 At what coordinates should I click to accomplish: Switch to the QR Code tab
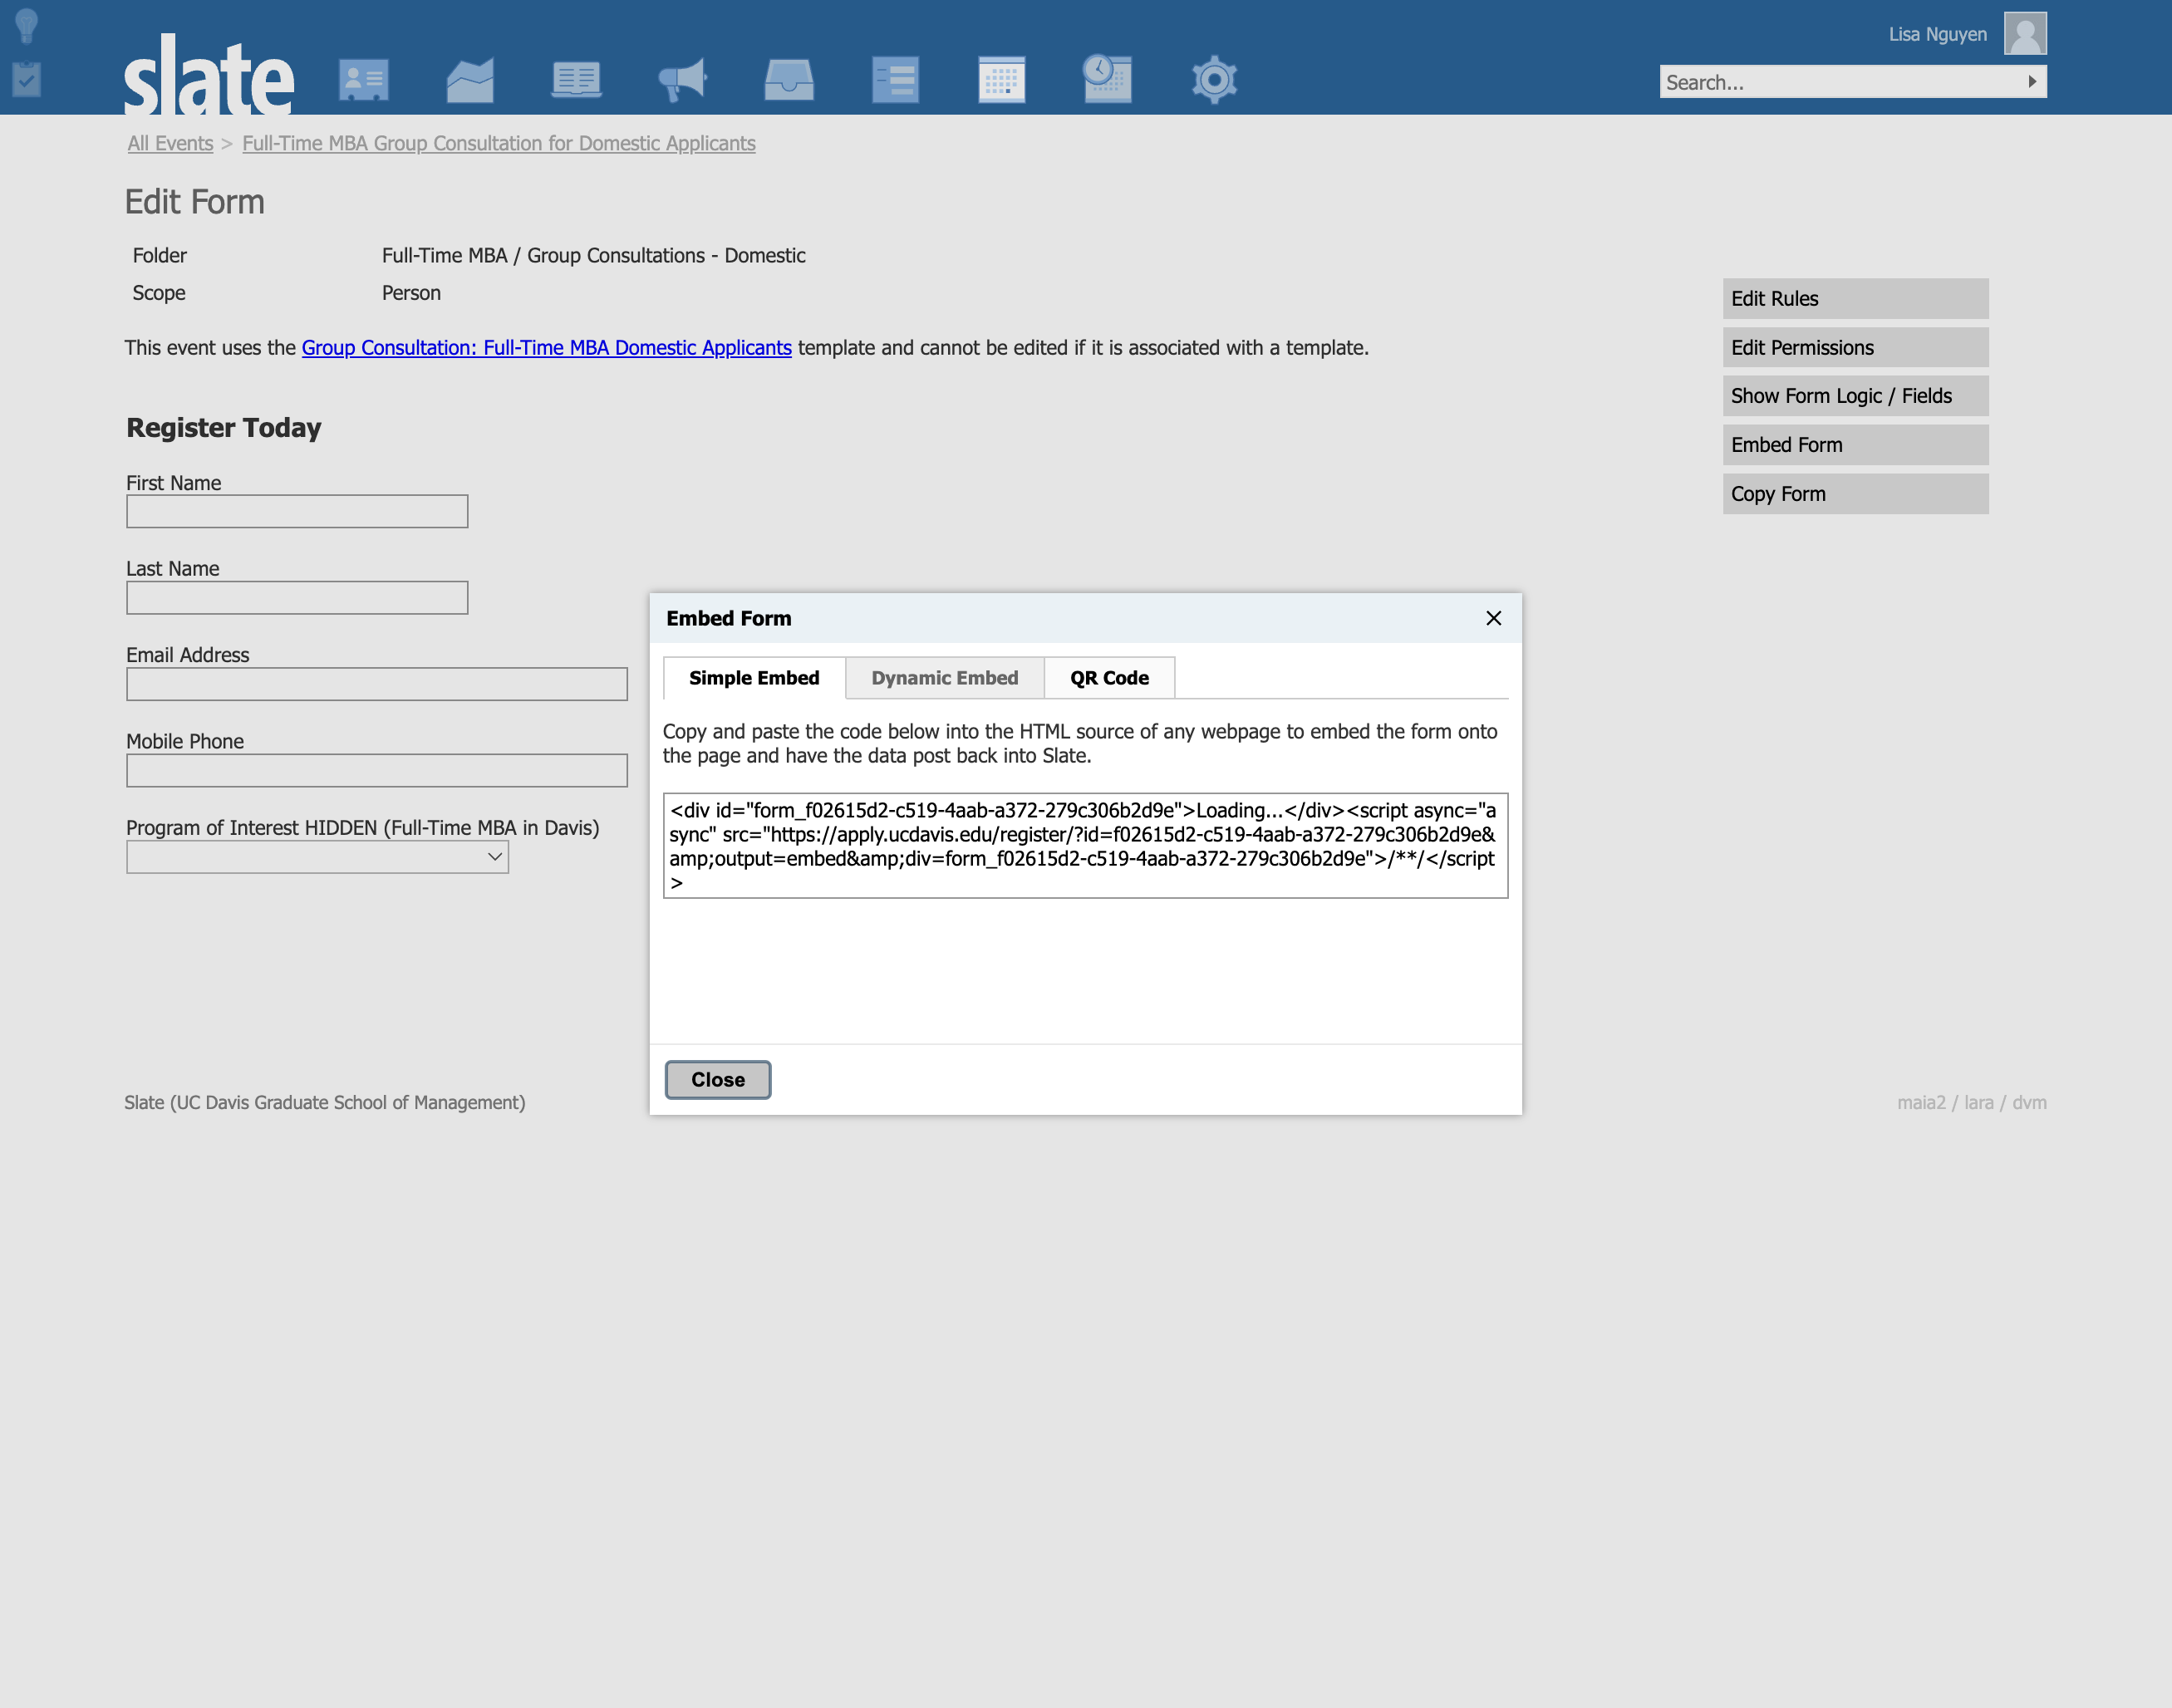1109,678
